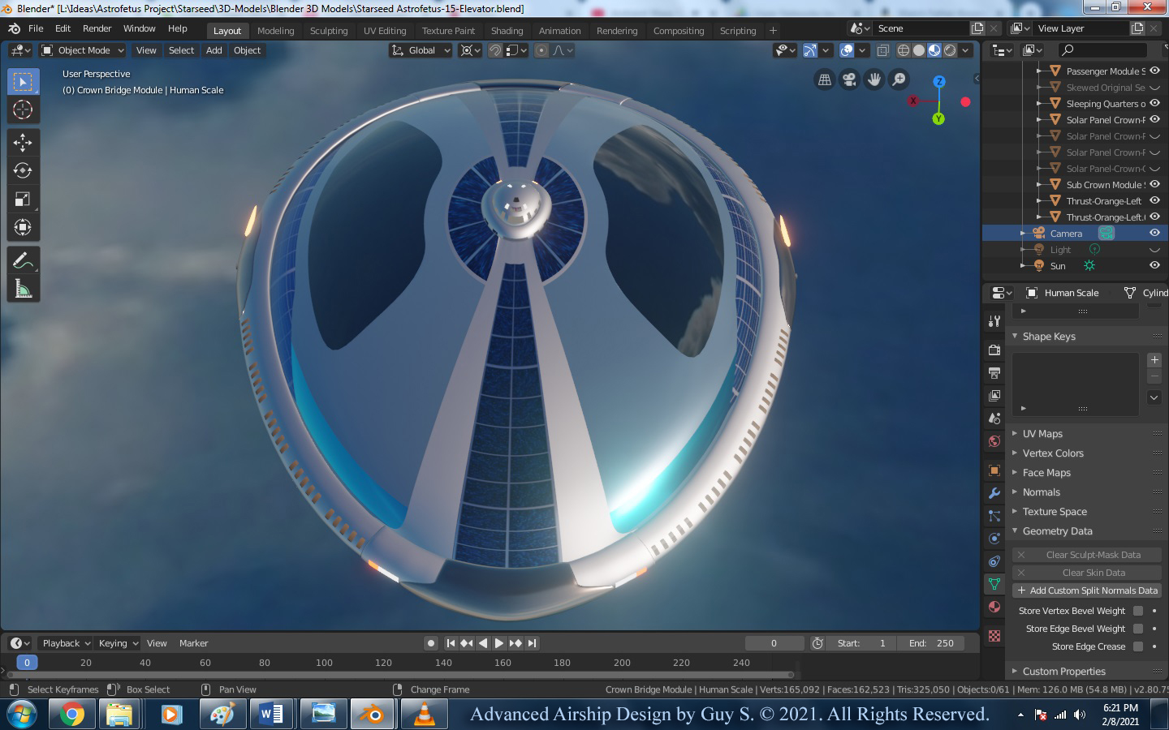Click the Cursor tool icon
Viewport: 1169px width, 730px height.
23,110
